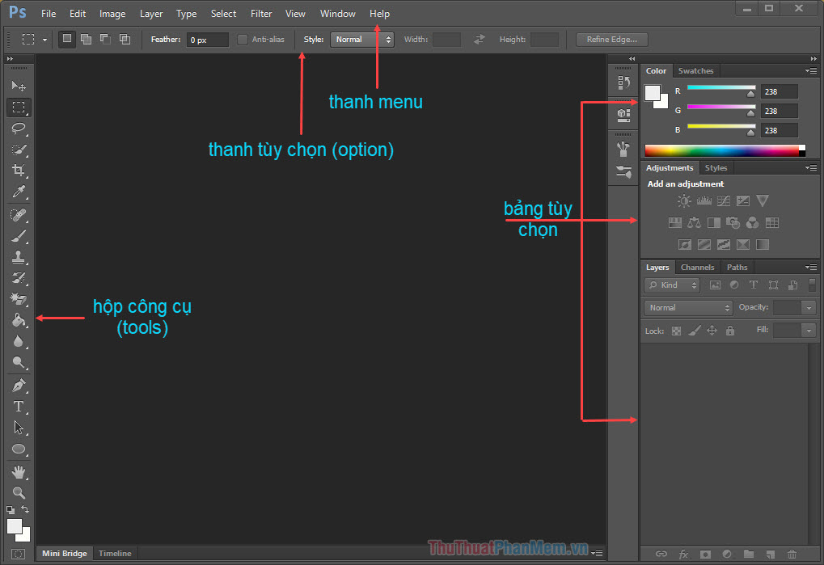Select the Hand tool
This screenshot has height=565, width=824.
point(18,472)
